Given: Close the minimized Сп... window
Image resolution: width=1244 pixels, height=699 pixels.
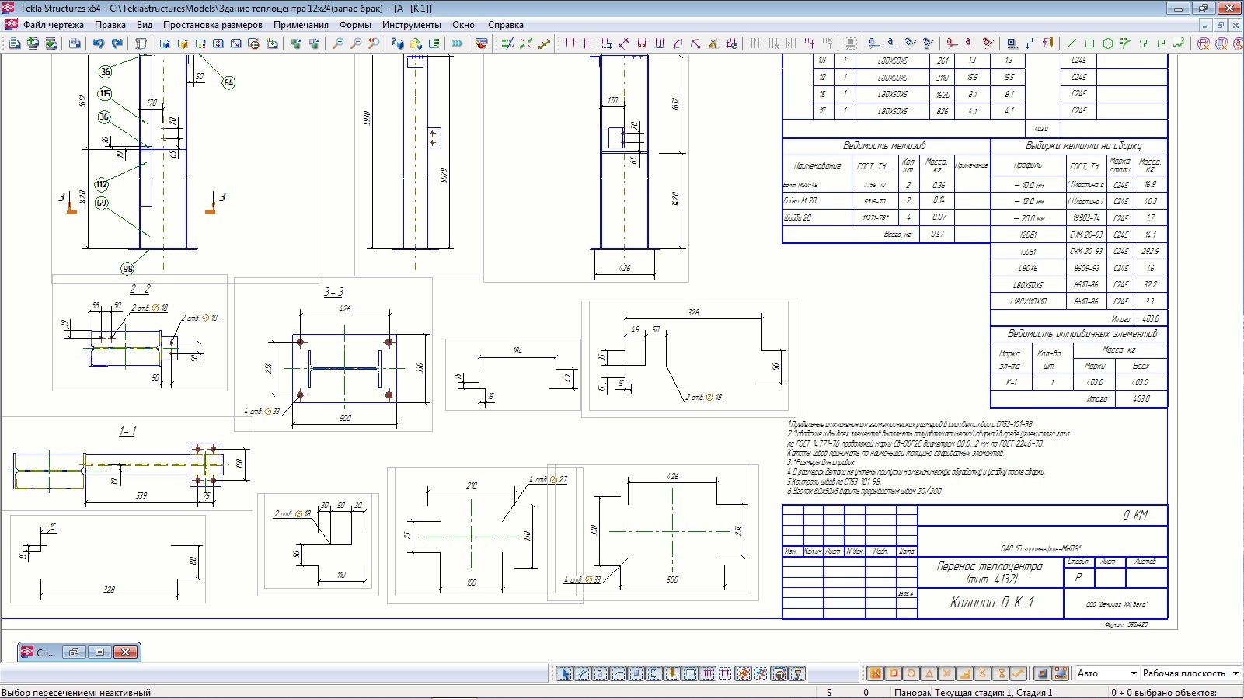Looking at the screenshot, I should (x=125, y=652).
